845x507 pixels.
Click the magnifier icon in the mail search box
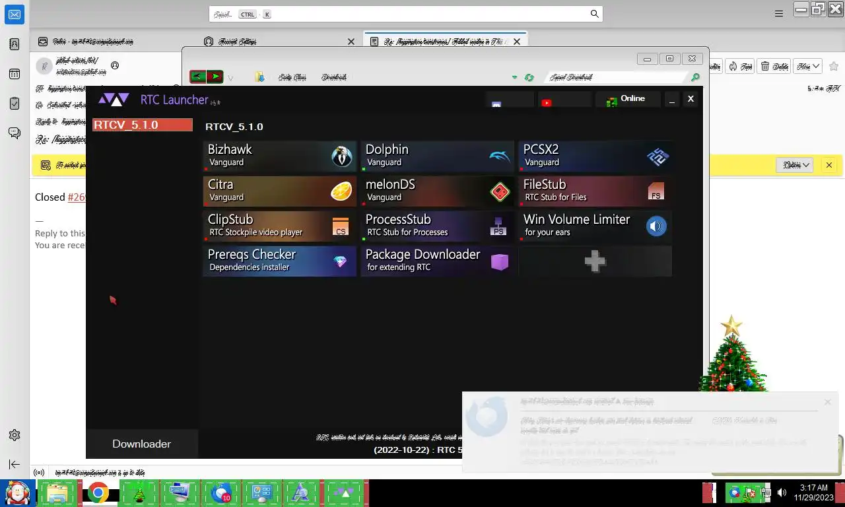click(594, 14)
